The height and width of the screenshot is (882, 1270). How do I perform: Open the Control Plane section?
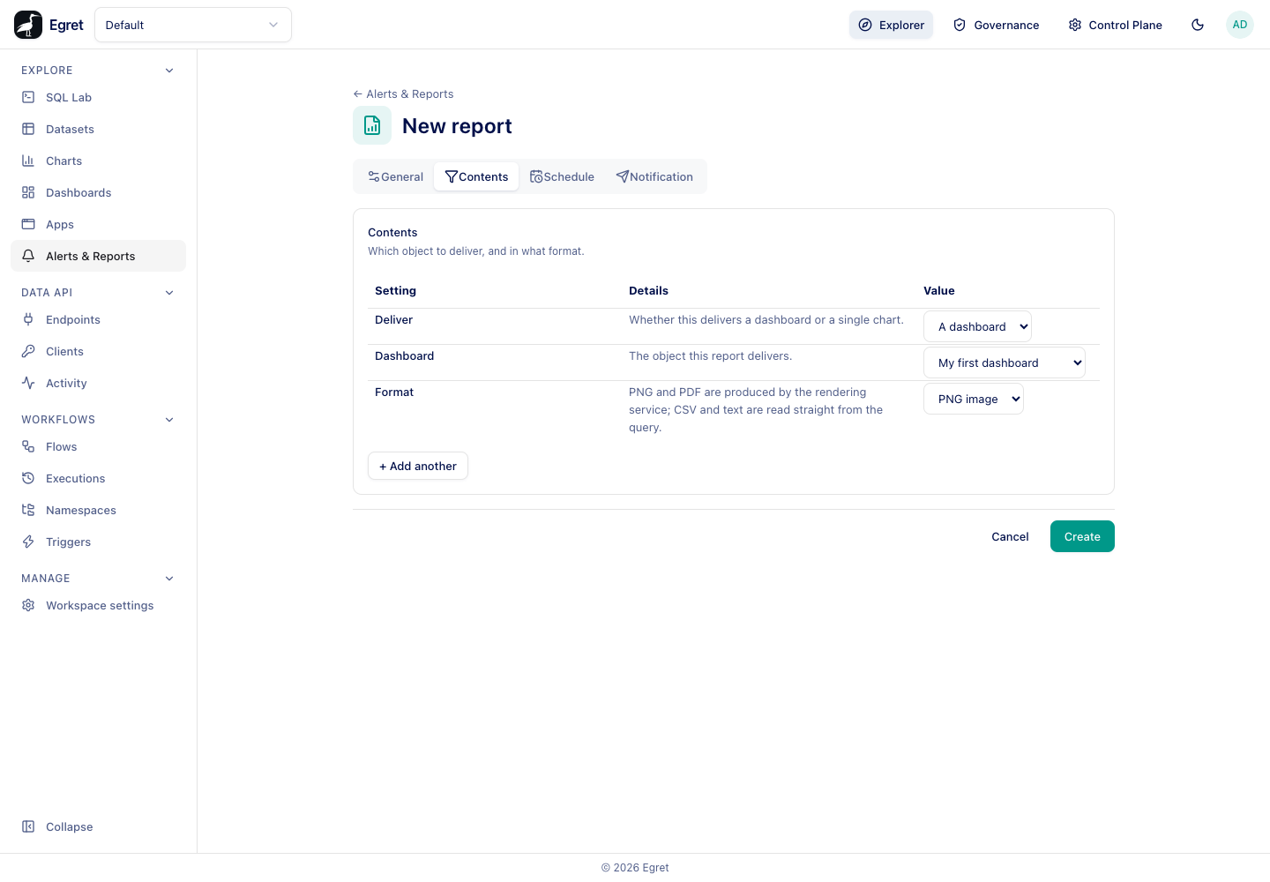[1115, 25]
